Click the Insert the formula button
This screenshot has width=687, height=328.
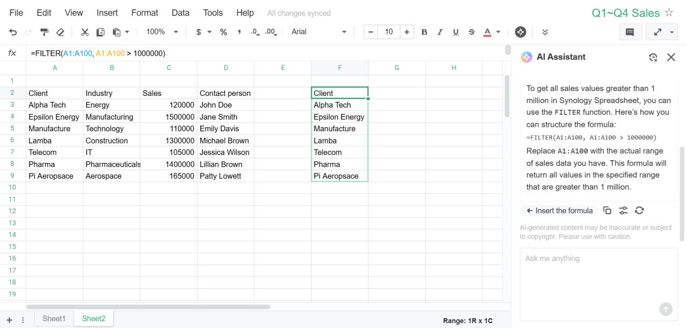pyautogui.click(x=559, y=211)
